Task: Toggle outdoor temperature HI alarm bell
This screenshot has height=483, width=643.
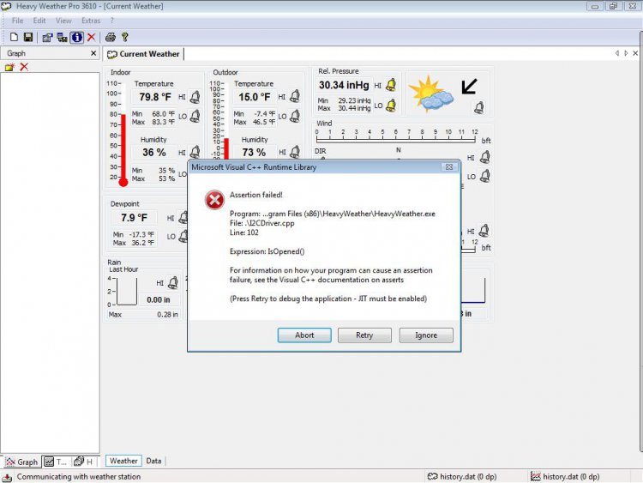Action: click(295, 96)
